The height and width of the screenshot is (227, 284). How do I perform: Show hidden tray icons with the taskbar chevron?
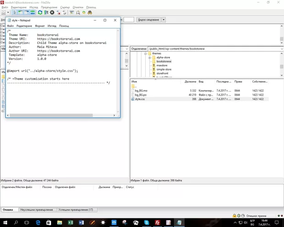[x=235, y=223]
